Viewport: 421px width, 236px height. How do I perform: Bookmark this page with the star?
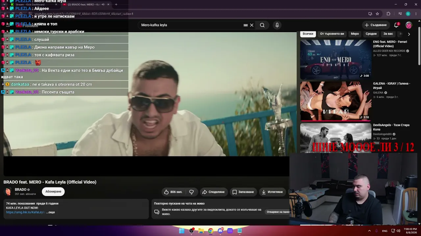coord(378,14)
